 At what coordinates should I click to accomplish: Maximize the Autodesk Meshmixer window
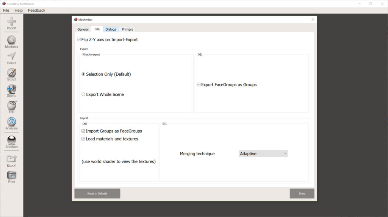point(371,4)
